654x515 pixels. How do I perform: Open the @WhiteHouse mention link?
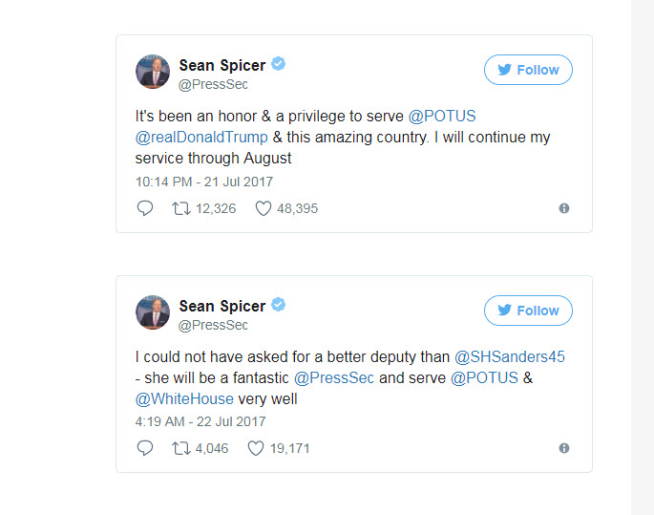pyautogui.click(x=184, y=398)
